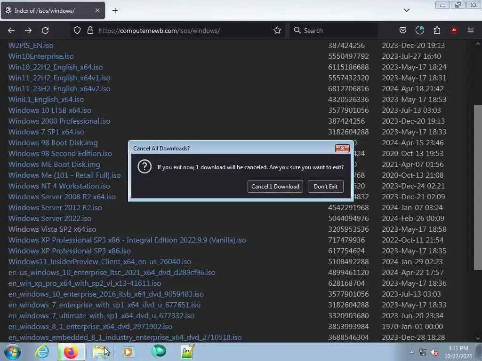482x361 pixels.
Task: Open a new tab with plus button
Action: click(x=115, y=11)
